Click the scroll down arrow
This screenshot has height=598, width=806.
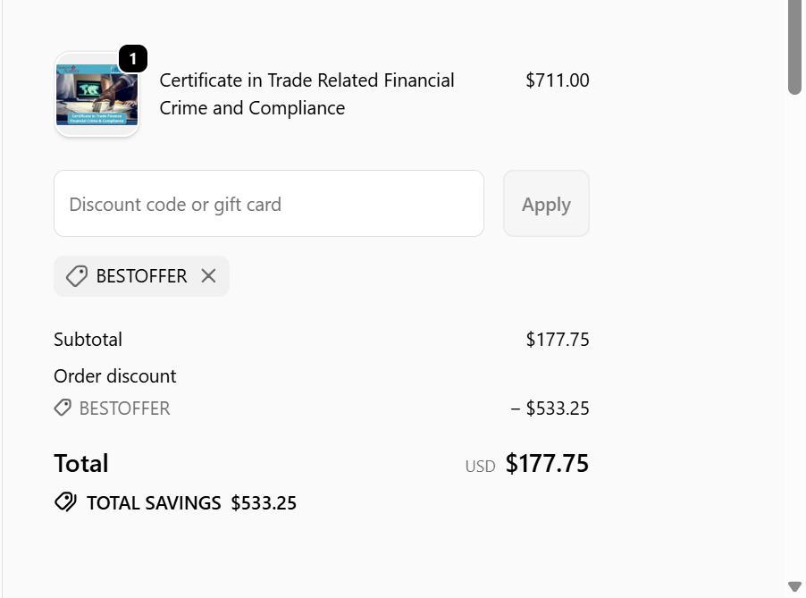coord(794,586)
